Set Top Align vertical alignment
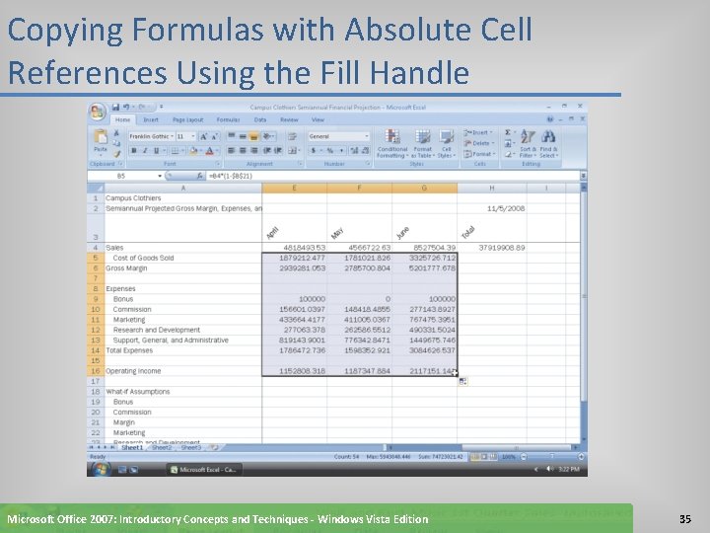710x533 pixels. coord(232,136)
